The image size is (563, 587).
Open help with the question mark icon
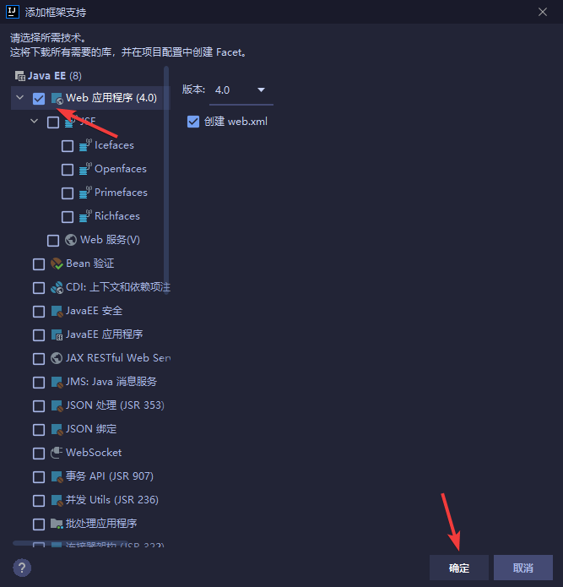(22, 568)
